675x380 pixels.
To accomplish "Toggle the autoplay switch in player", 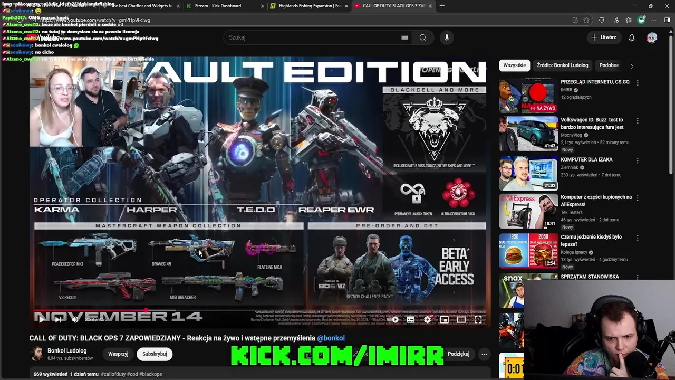I will click(x=394, y=319).
